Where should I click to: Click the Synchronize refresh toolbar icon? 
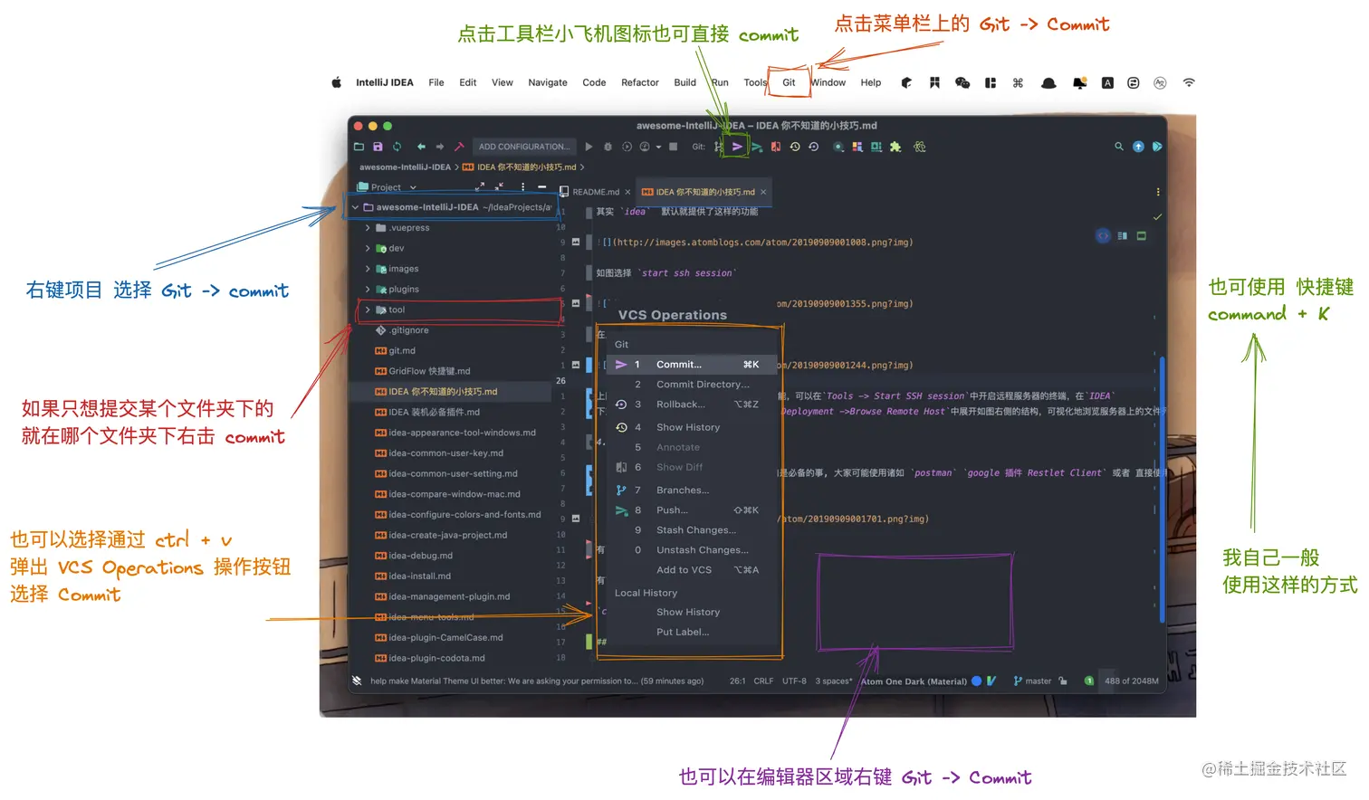click(x=397, y=147)
